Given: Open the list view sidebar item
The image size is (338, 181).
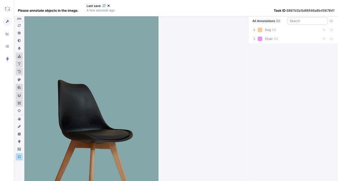Looking at the screenshot, I should pos(8,46).
